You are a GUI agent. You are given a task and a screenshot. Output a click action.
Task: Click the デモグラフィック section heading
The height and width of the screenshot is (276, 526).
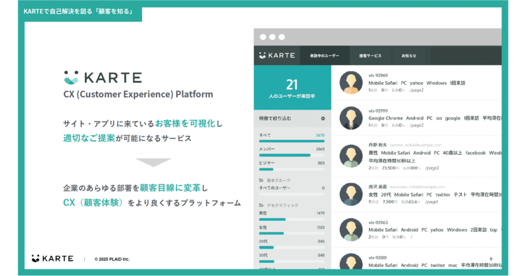(x=283, y=205)
